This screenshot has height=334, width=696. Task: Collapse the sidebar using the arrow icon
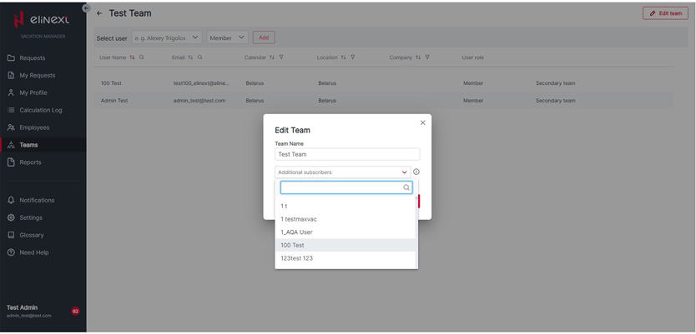[x=86, y=7]
